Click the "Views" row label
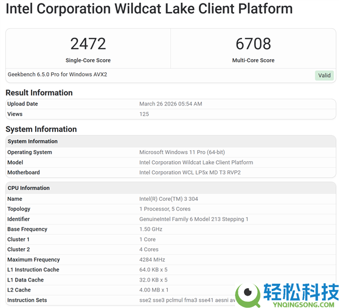 click(x=15, y=114)
